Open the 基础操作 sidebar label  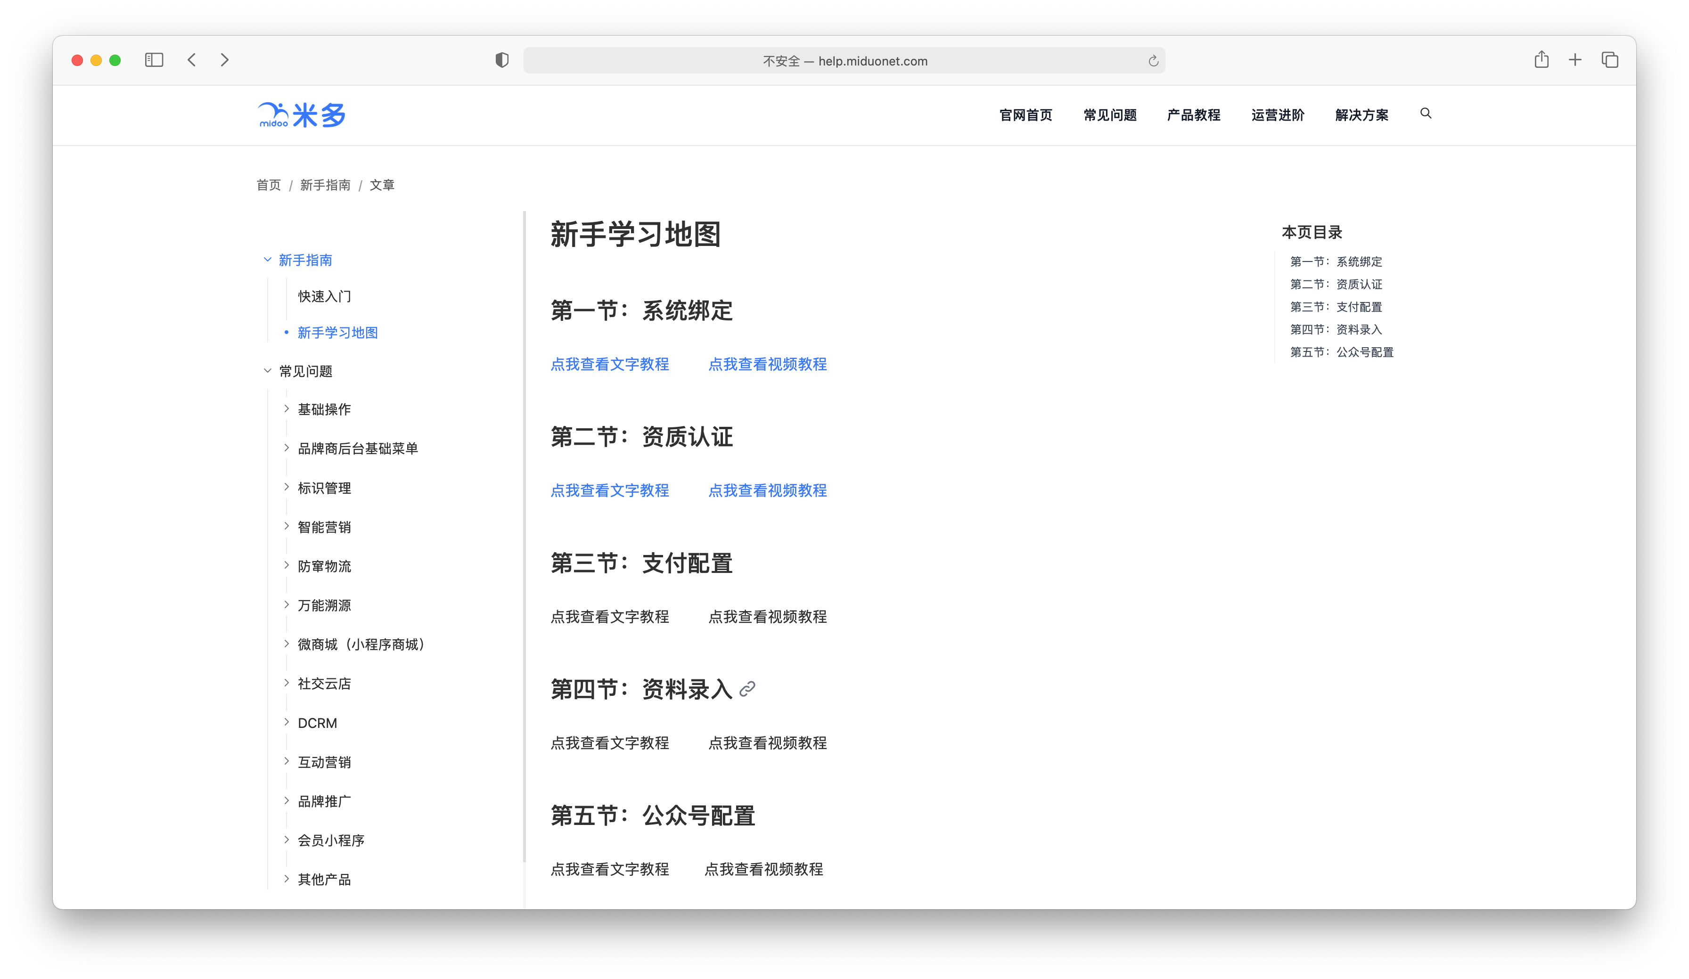tap(324, 409)
